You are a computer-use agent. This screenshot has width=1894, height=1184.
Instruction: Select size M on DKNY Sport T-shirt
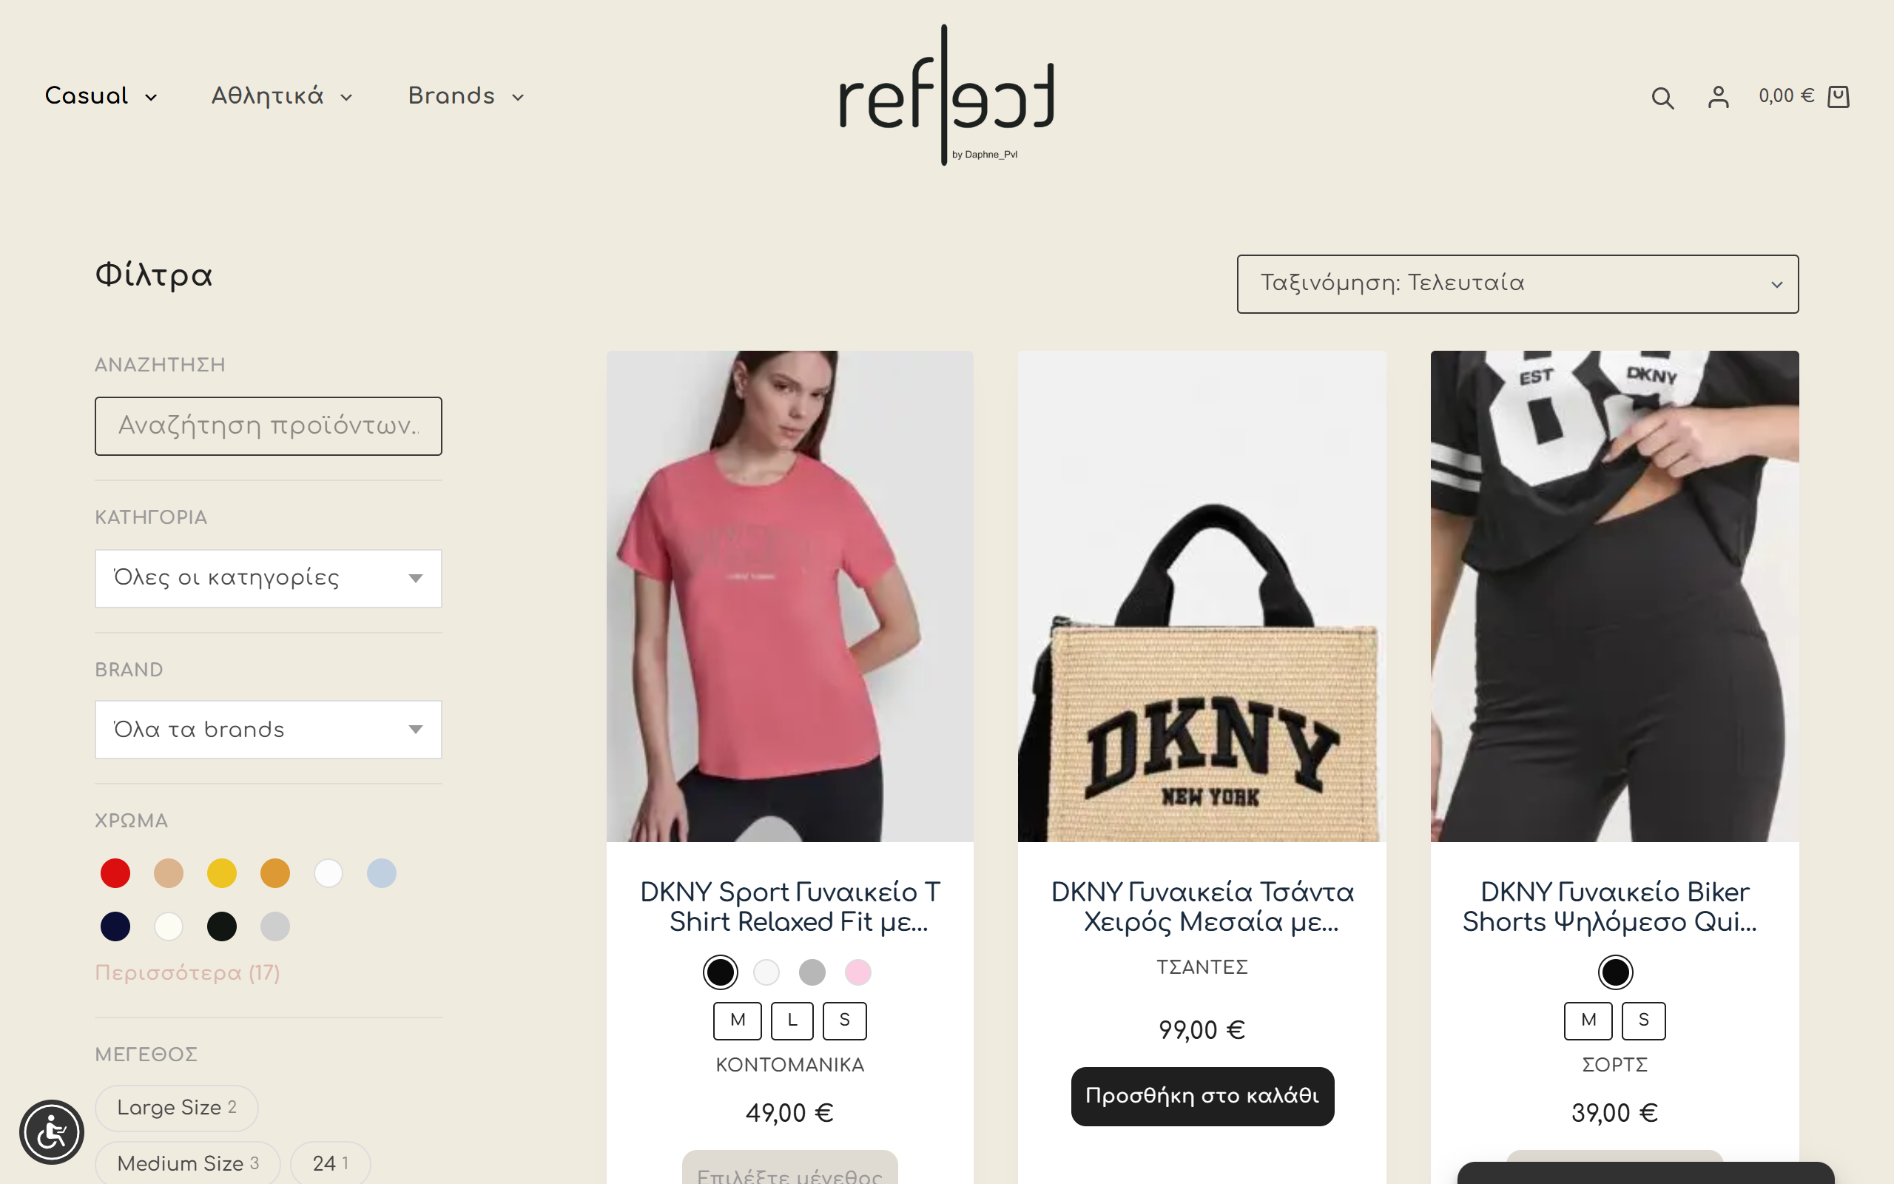click(x=737, y=1020)
